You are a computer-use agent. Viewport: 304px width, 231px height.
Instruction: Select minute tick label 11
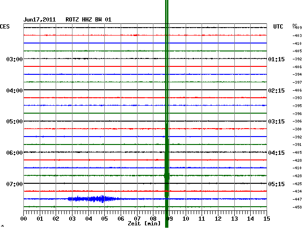[x=202, y=219]
